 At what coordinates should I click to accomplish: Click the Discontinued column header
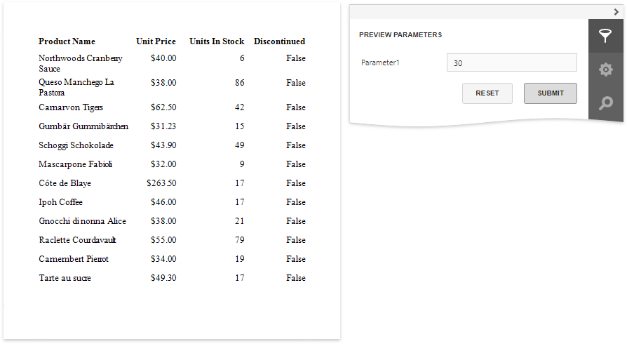coord(279,41)
